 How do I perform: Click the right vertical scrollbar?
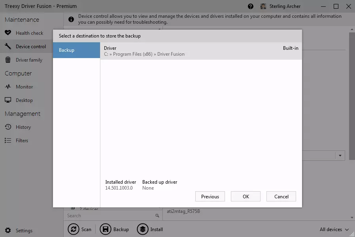[x=352, y=96]
